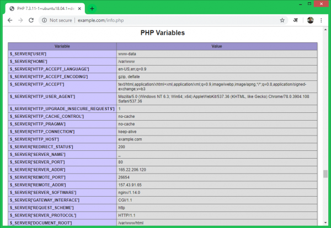Screen dimensions: 331x228
Task: Click the nginx/1.14.0 value cell
Action: point(131,191)
